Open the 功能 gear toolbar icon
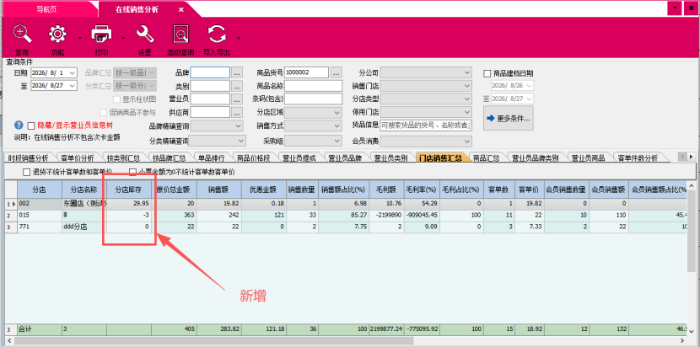The image size is (700, 347). click(x=57, y=35)
